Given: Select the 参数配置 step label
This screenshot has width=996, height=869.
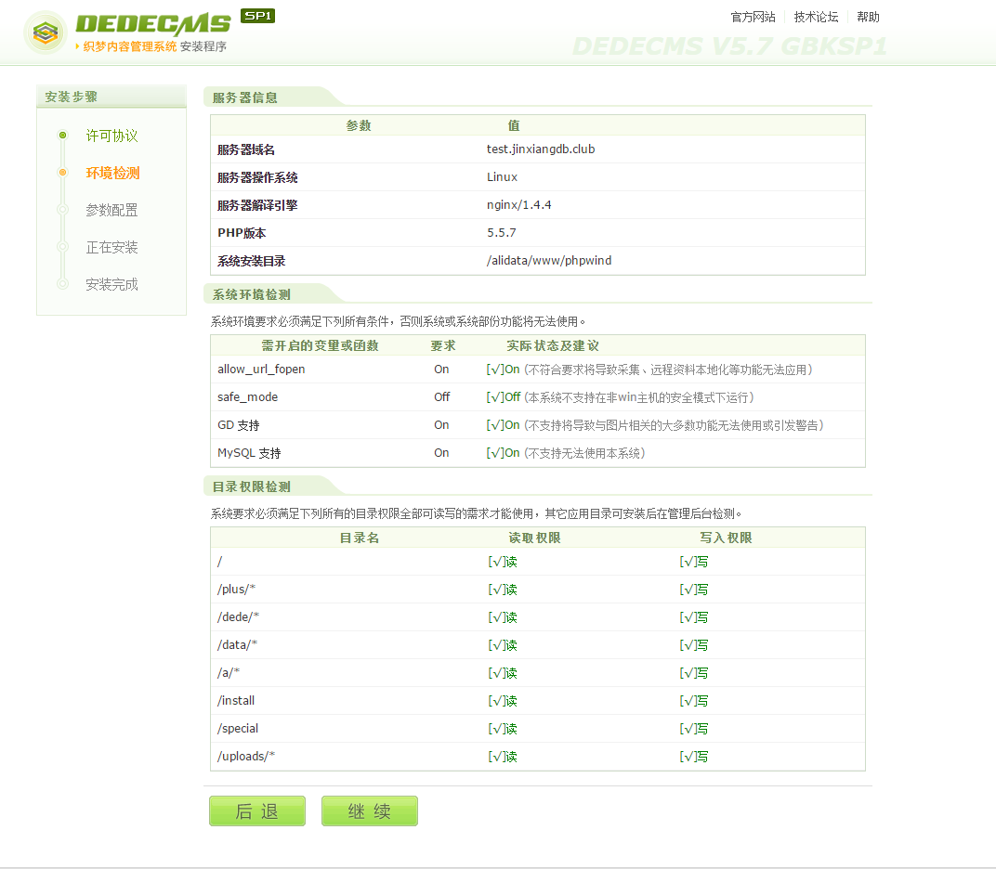Looking at the screenshot, I should [x=111, y=211].
